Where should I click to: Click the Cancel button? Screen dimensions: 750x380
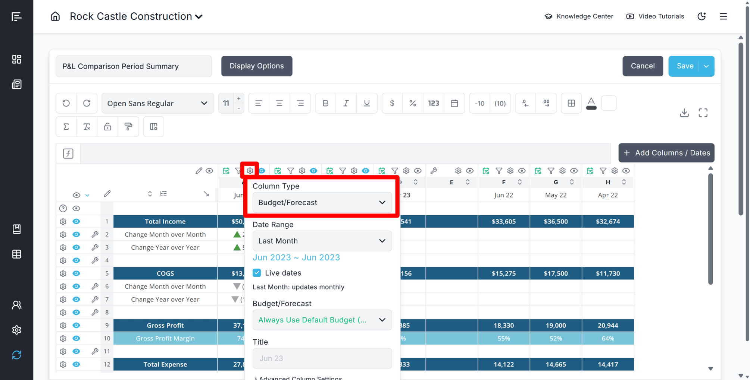[643, 66]
